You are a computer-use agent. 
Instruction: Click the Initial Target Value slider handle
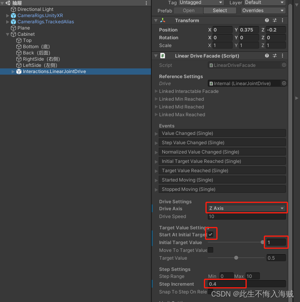(262, 242)
